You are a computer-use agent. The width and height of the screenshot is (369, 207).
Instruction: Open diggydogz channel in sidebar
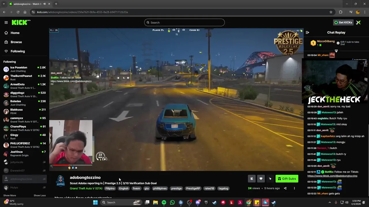(25, 94)
